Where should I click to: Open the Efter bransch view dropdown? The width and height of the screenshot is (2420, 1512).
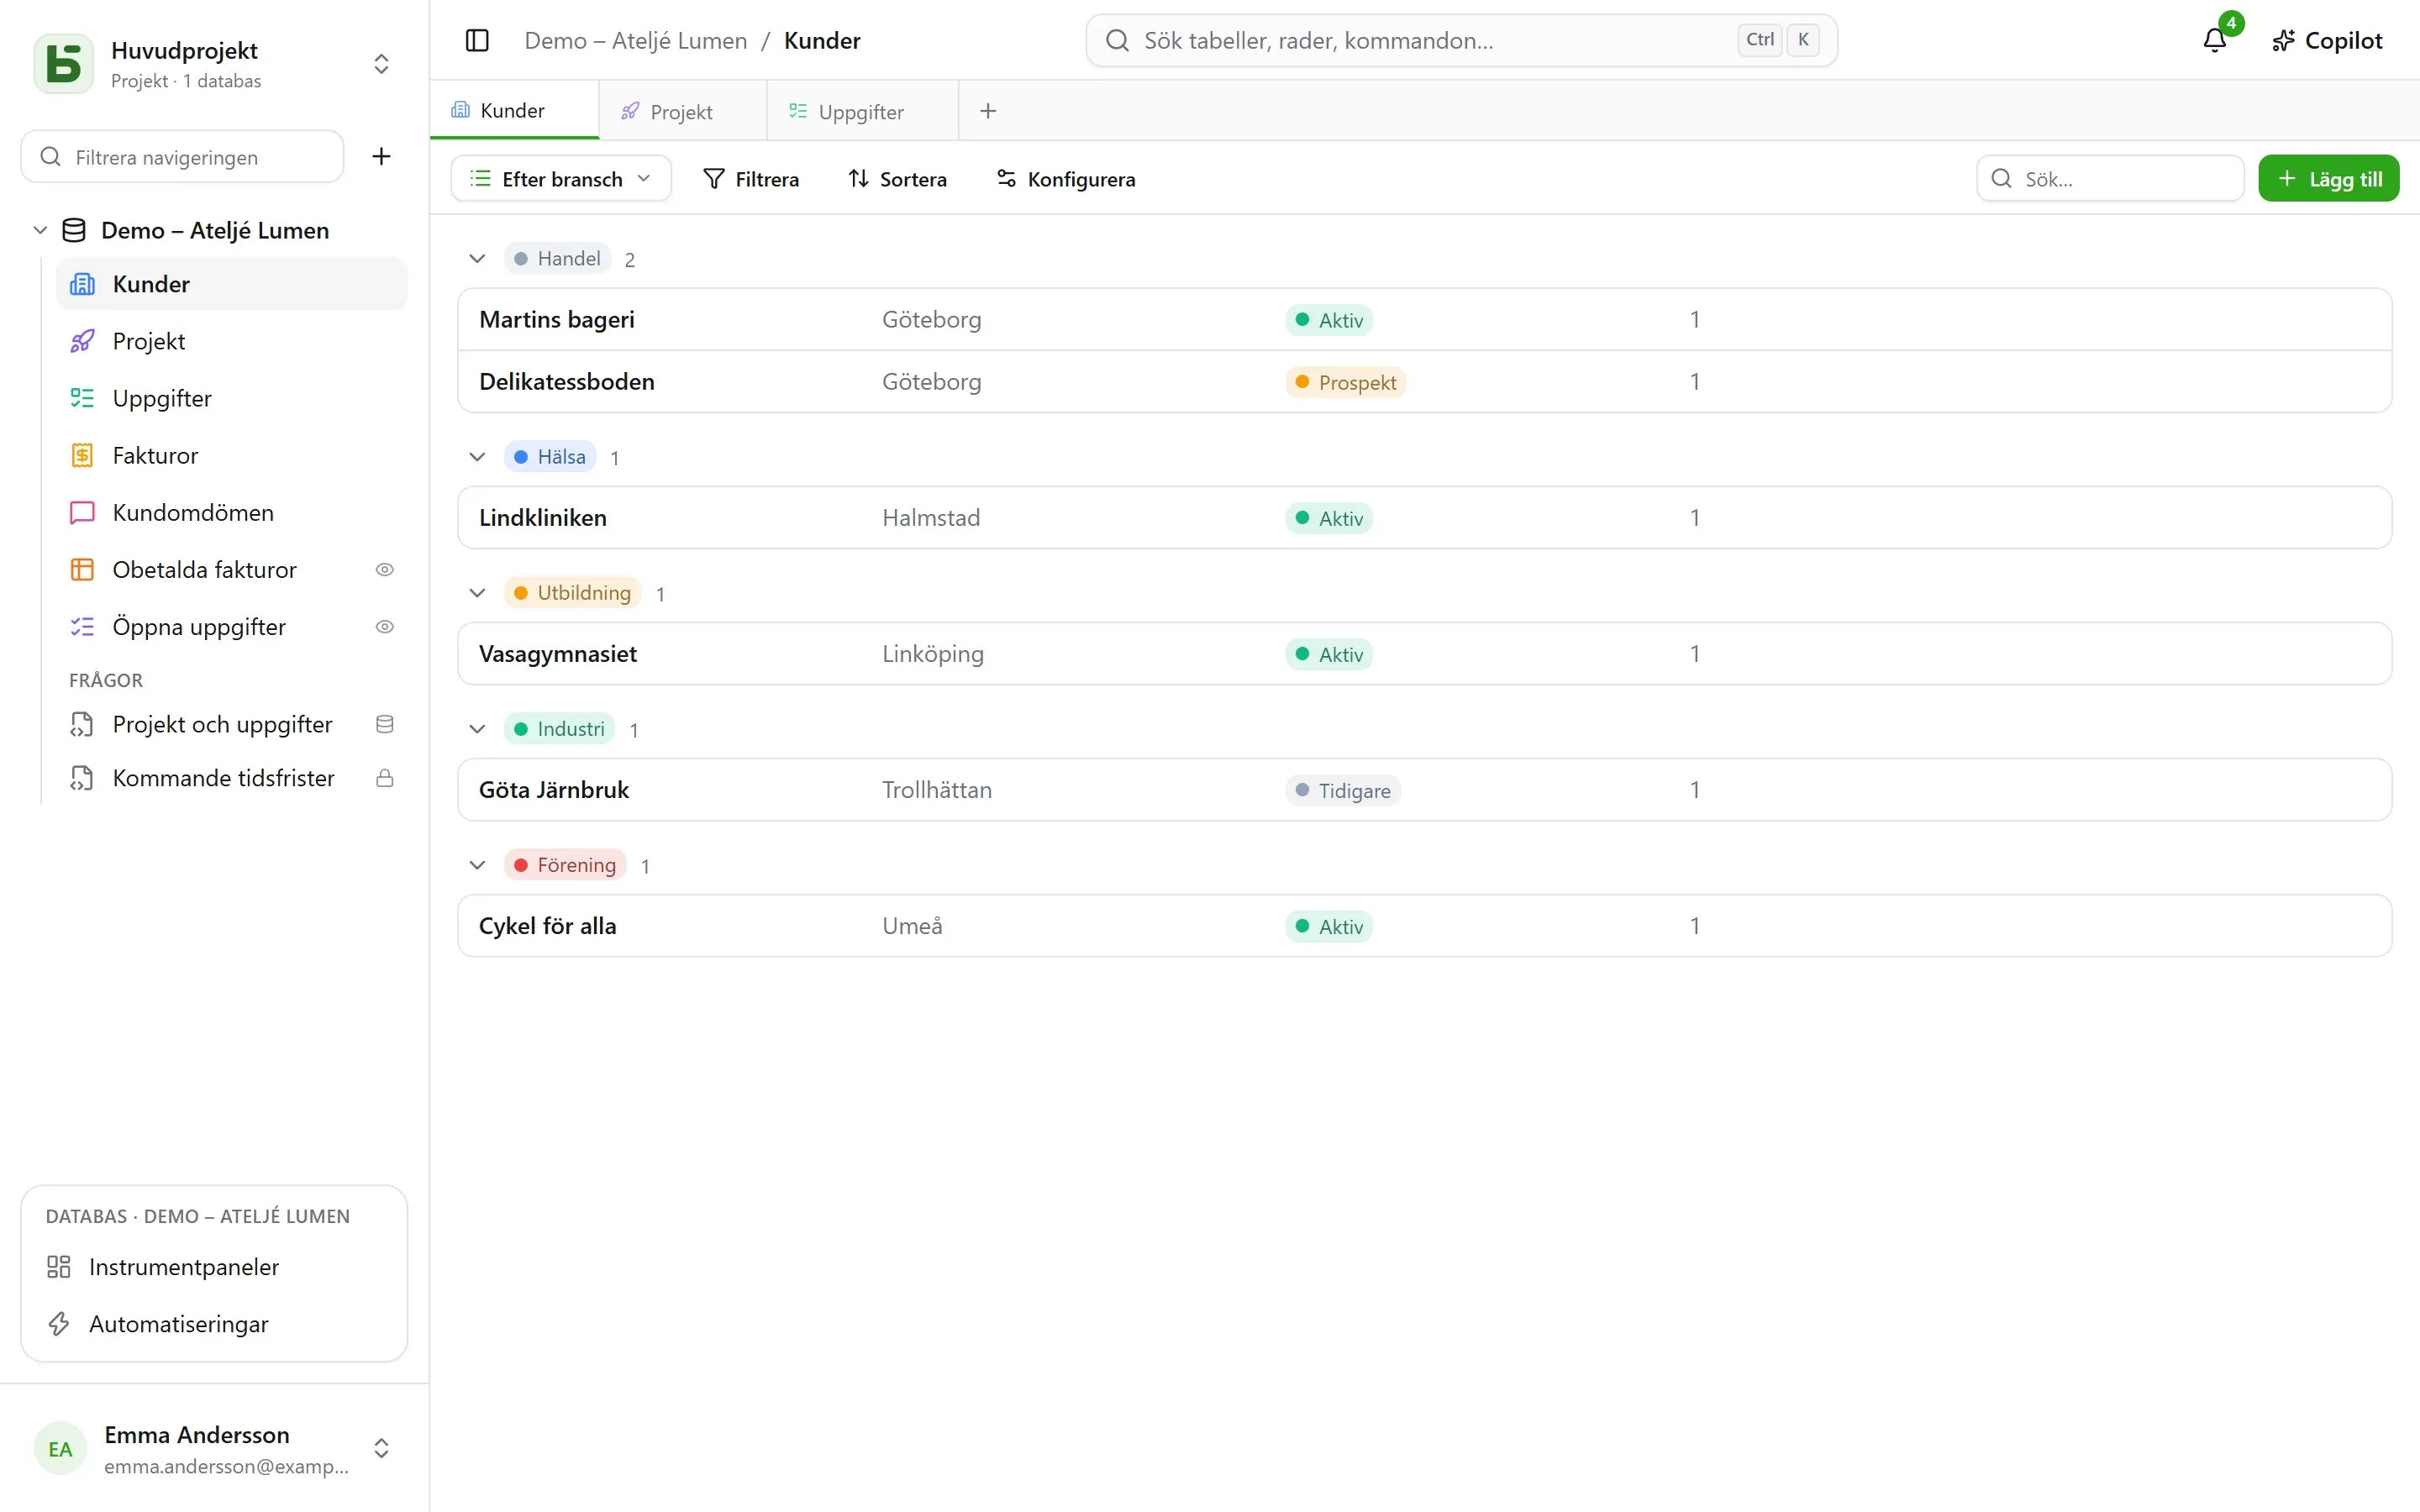point(561,178)
